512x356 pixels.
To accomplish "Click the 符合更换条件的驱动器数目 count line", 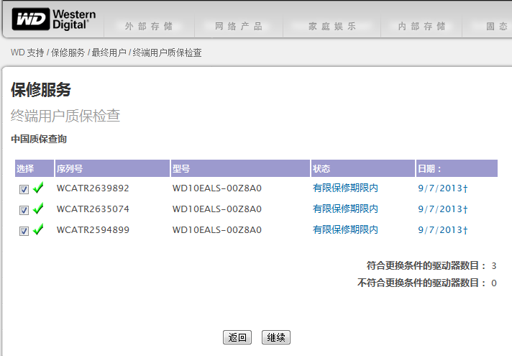I will pos(431,265).
